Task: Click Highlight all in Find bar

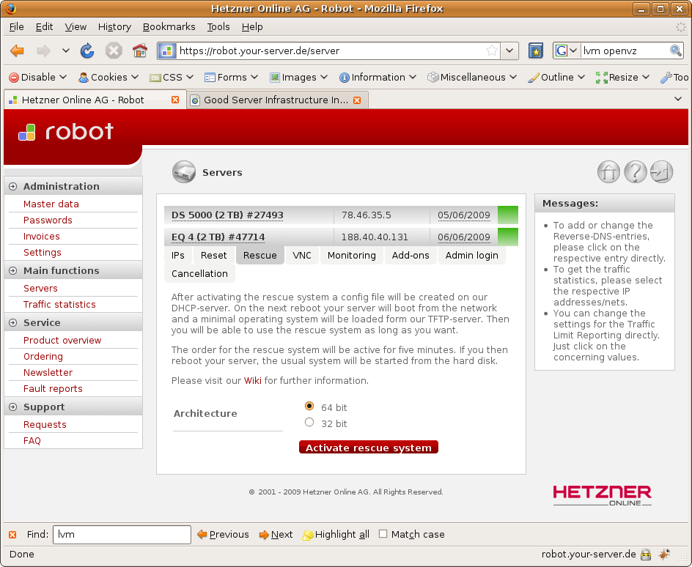Action: [336, 534]
